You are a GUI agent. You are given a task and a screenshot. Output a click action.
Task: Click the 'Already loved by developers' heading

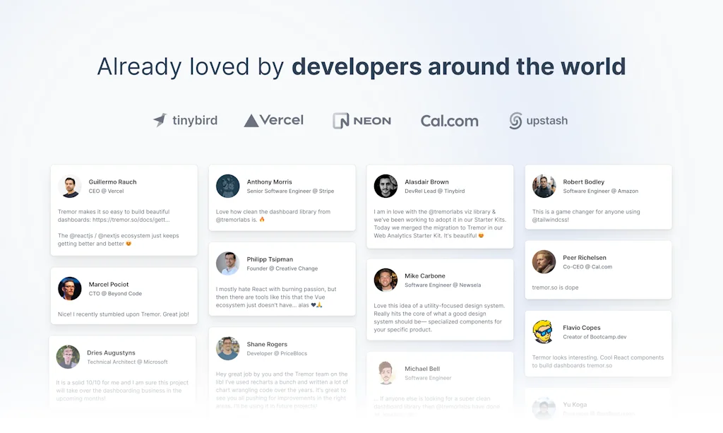coord(361,66)
